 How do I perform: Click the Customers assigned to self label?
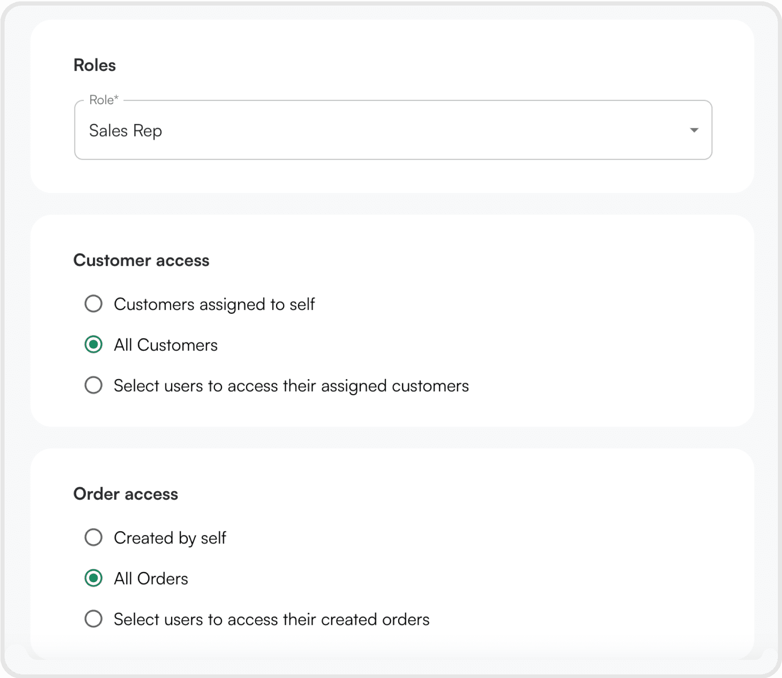coord(214,304)
